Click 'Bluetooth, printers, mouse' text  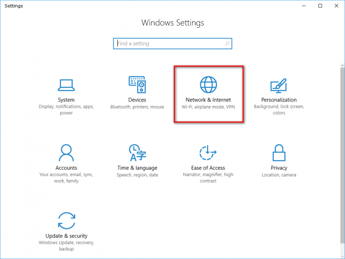[x=137, y=107]
